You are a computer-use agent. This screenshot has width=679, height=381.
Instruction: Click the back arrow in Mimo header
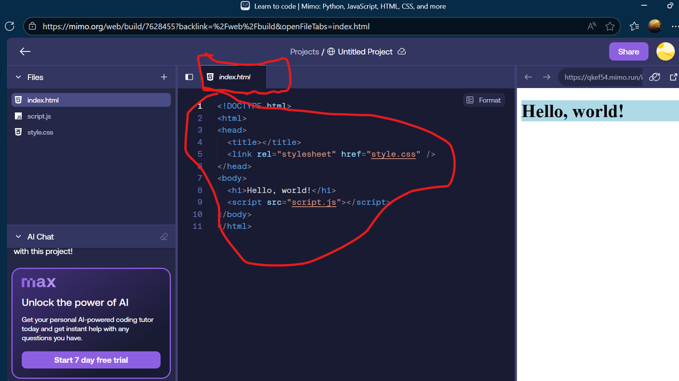point(25,51)
